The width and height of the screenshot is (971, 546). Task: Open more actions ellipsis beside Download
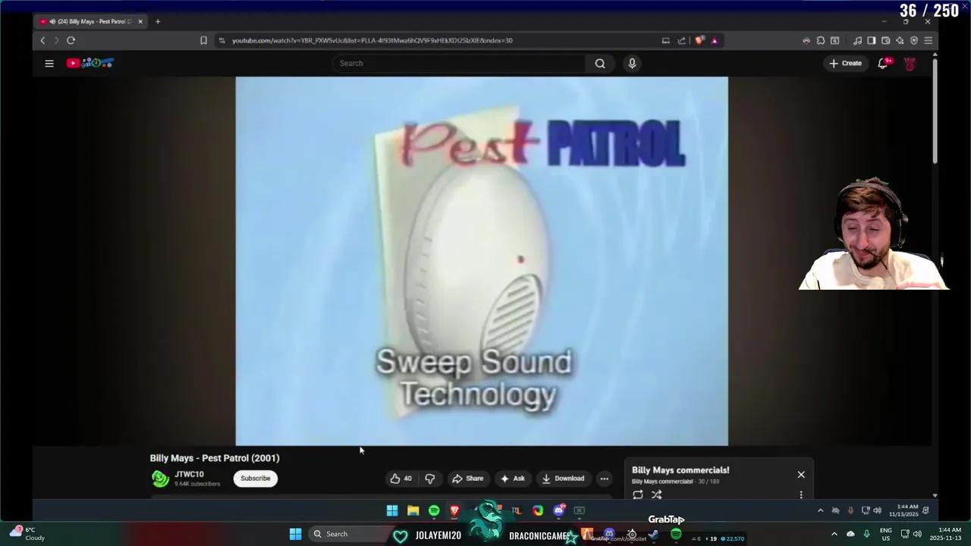click(605, 479)
